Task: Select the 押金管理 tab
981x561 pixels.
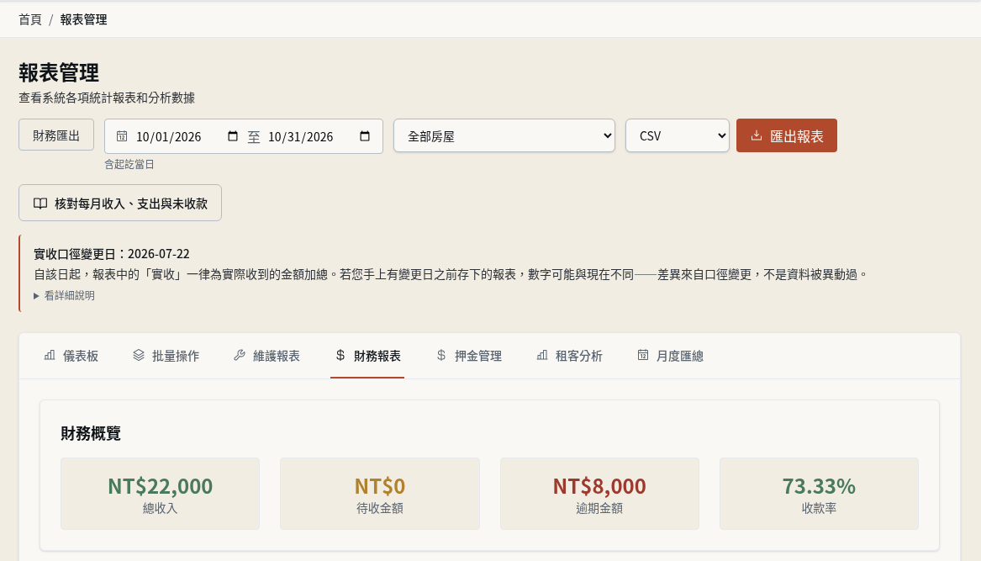Action: tap(469, 356)
